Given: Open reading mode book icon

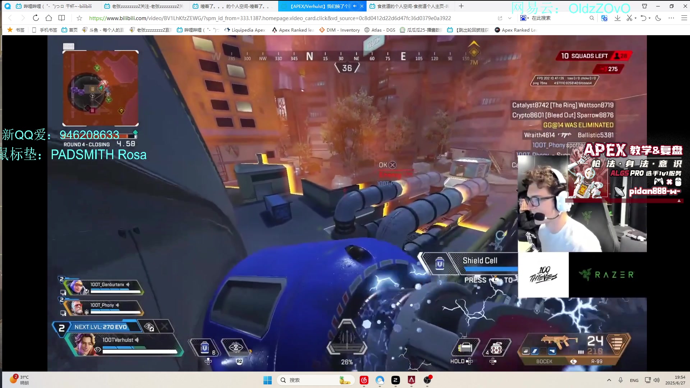Looking at the screenshot, I should 61,18.
